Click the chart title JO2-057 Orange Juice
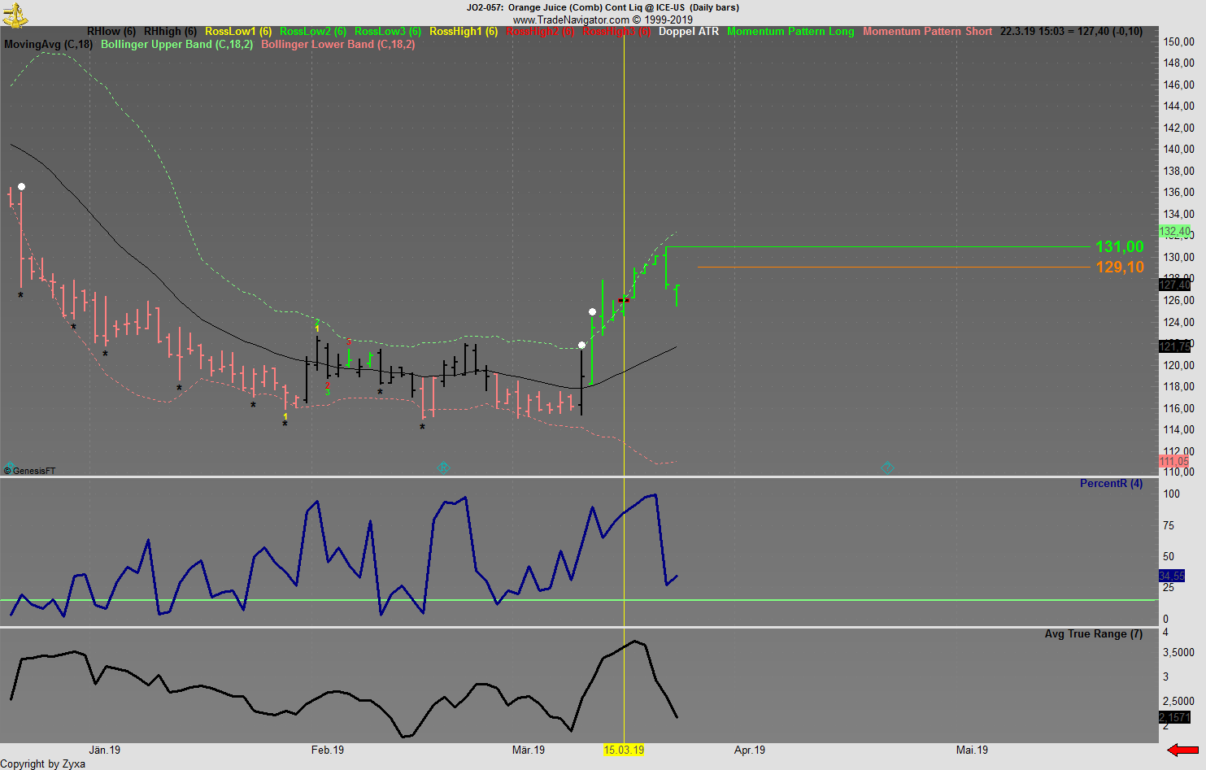Viewport: 1206px width, 770px height. tap(603, 7)
